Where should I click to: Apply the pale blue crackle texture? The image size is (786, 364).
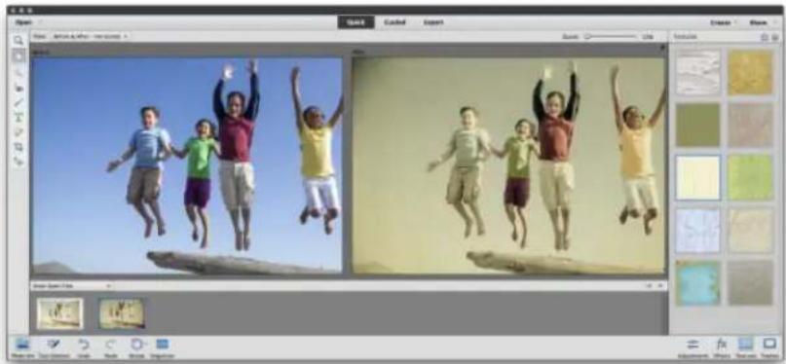[697, 231]
